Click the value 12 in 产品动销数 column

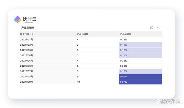coord(78,82)
